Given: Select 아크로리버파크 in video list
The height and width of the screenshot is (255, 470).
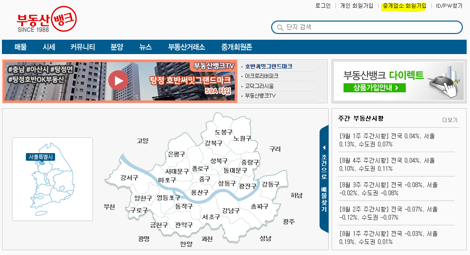Looking at the screenshot, I should pyautogui.click(x=262, y=77).
